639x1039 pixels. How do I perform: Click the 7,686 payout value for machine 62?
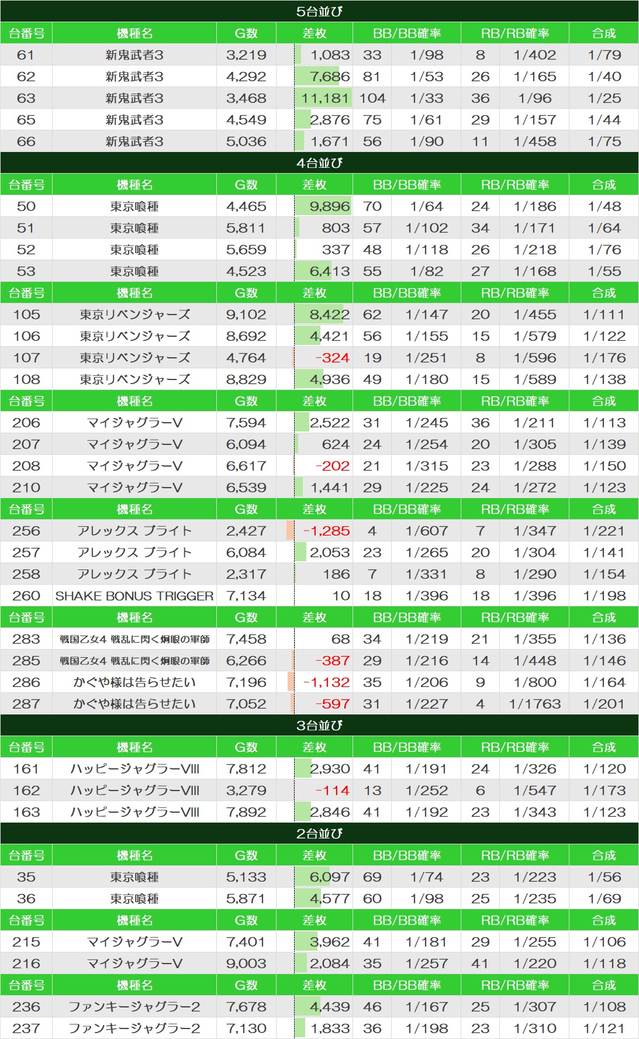[x=330, y=77]
